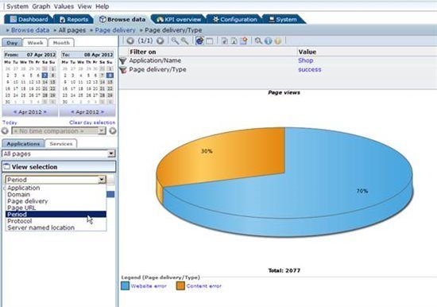
Task: Remove the Page delivery/Type filter icon
Action: pyautogui.click(x=123, y=70)
